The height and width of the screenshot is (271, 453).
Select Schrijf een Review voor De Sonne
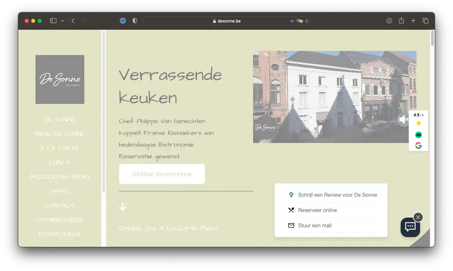click(337, 195)
